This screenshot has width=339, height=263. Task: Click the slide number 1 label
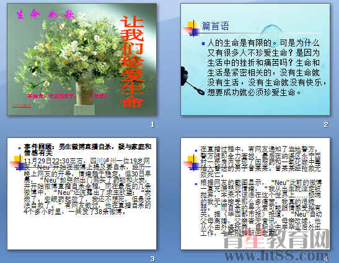coord(152,124)
